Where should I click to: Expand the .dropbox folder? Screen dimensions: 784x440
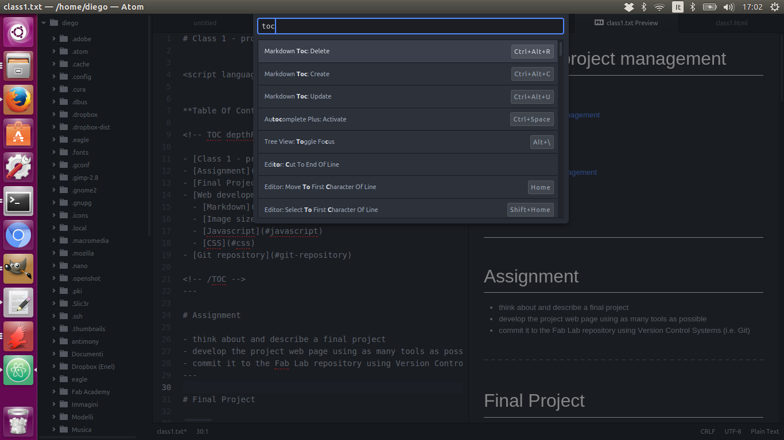[54, 115]
